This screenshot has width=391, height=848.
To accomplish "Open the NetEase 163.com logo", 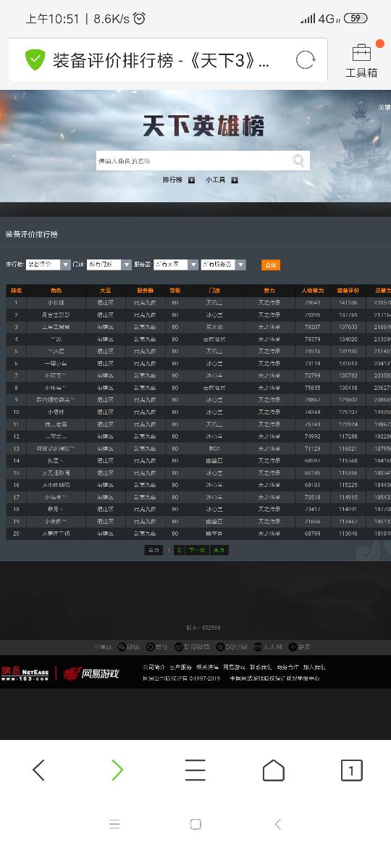I will (x=25, y=673).
